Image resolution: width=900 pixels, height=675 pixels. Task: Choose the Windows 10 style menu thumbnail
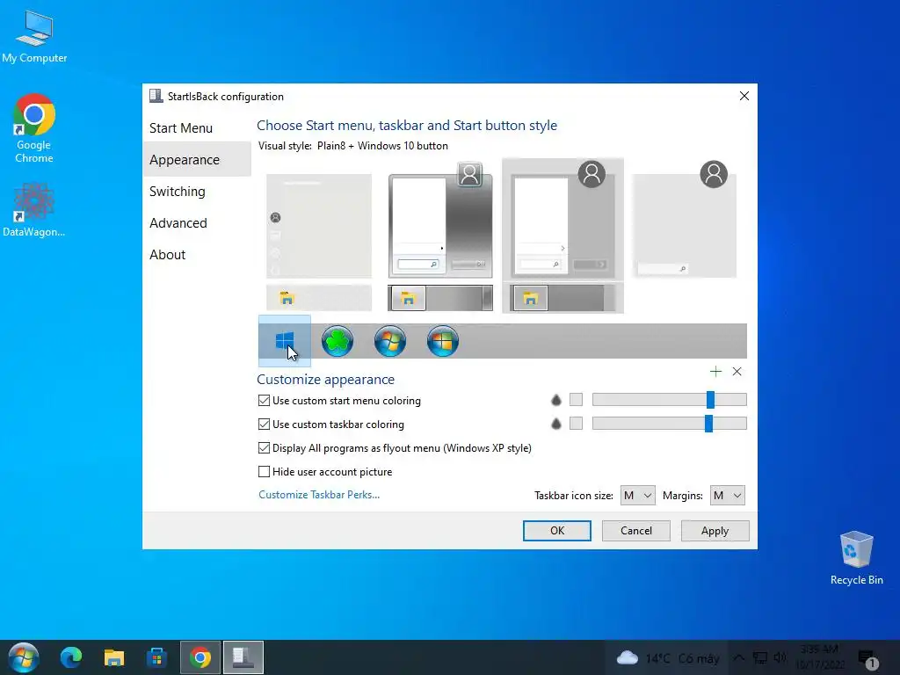[x=319, y=242]
